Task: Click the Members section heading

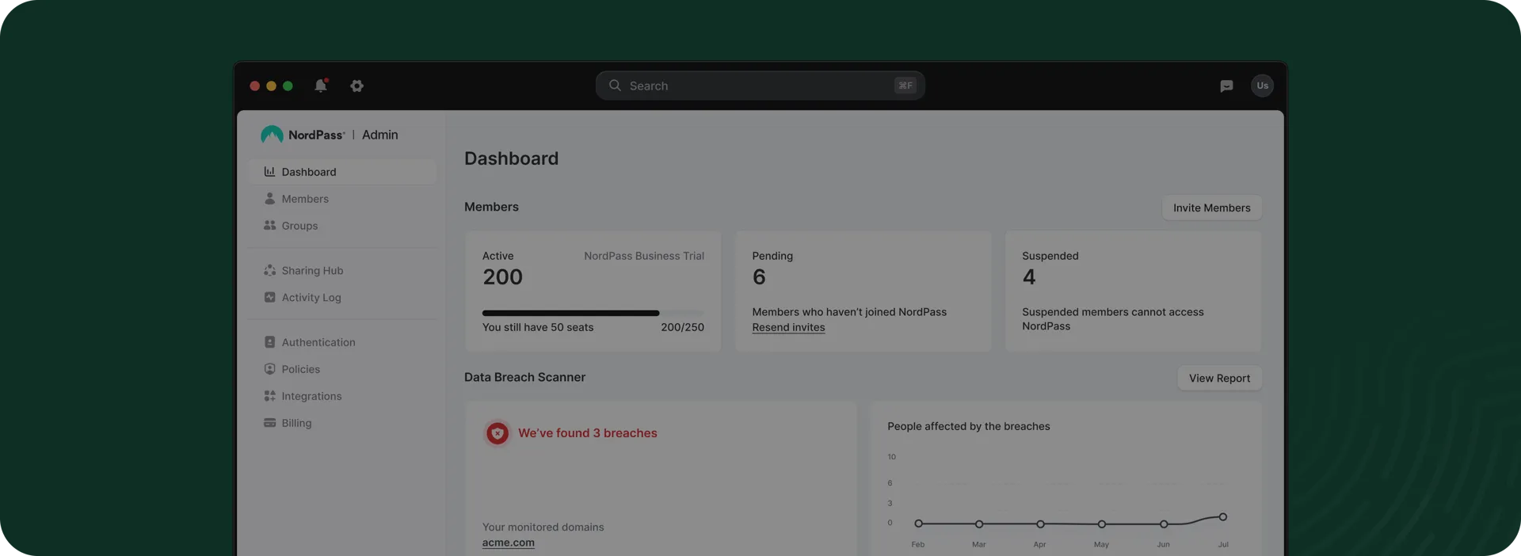Action: pyautogui.click(x=491, y=207)
